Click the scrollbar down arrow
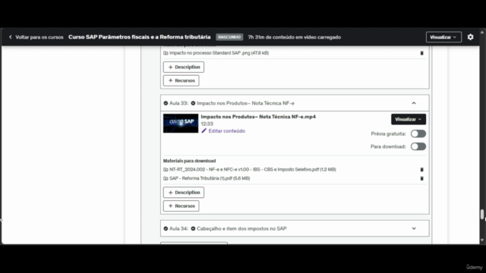 [x=482, y=240]
